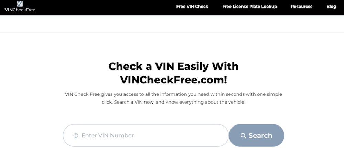Image resolution: width=344 pixels, height=156 pixels.
Task: Focus the Enter VIN Number field
Action: (x=146, y=135)
